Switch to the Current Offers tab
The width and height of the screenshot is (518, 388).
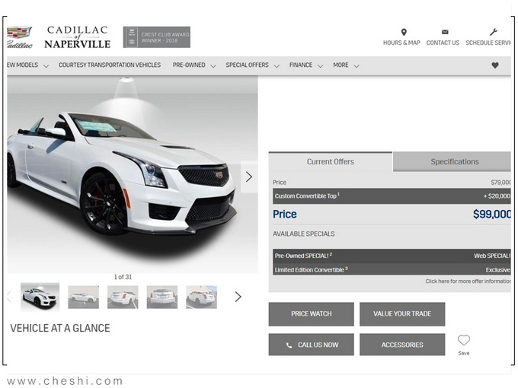pos(331,161)
